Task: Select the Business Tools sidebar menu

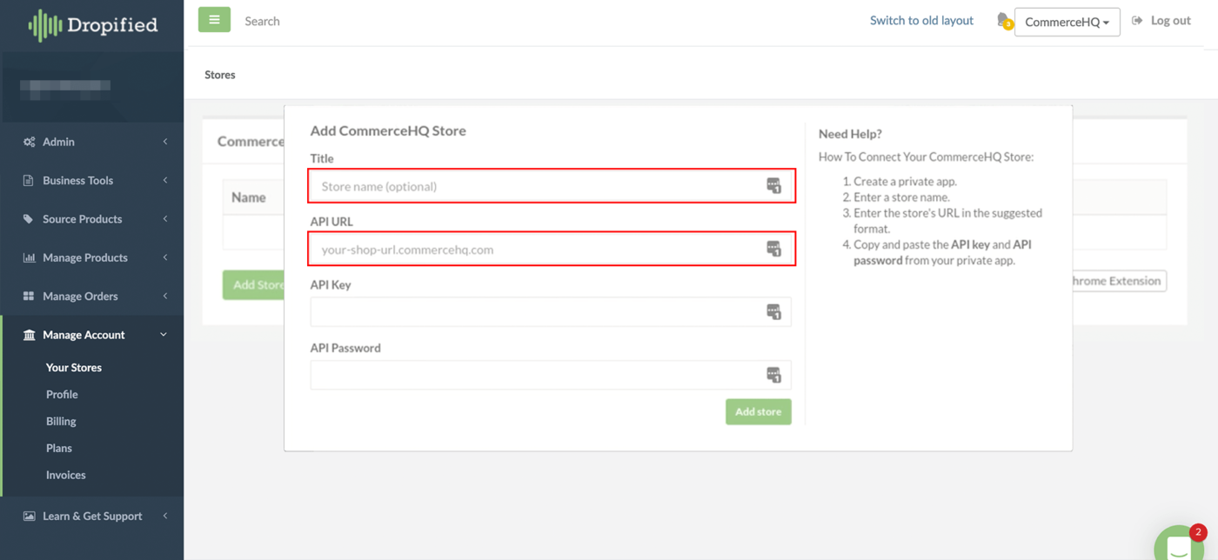Action: (x=91, y=181)
